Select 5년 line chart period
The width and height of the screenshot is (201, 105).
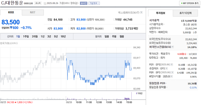tap(56, 36)
